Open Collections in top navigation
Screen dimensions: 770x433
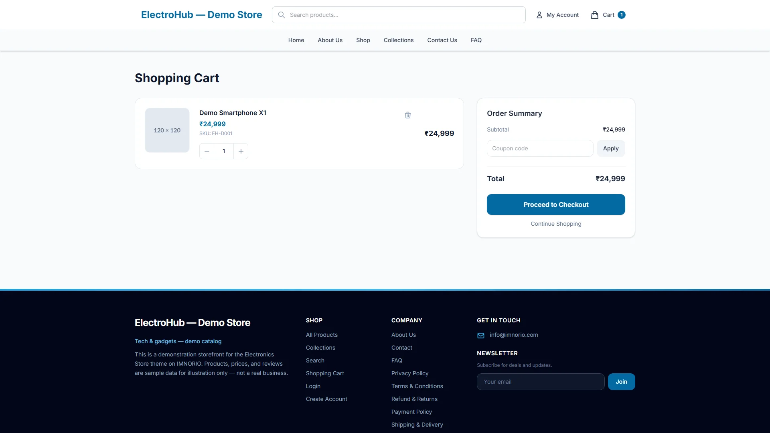399,40
